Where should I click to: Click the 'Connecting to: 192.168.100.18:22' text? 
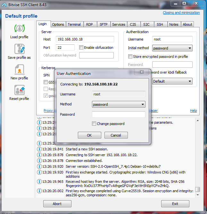(89, 84)
